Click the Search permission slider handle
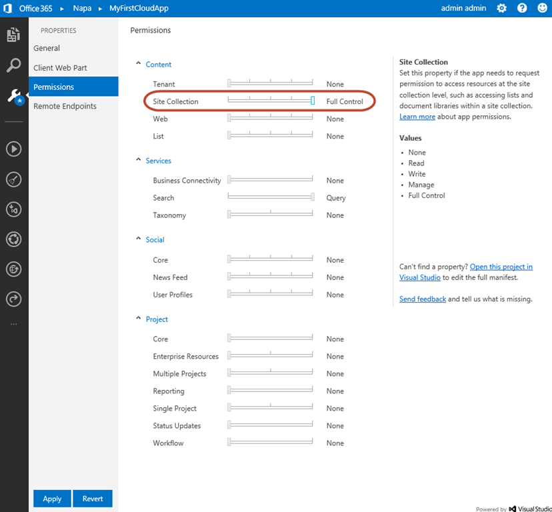The width and height of the screenshot is (552, 512). pyautogui.click(x=313, y=197)
